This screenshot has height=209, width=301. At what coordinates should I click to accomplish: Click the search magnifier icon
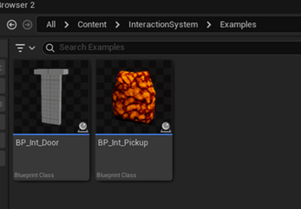point(50,48)
